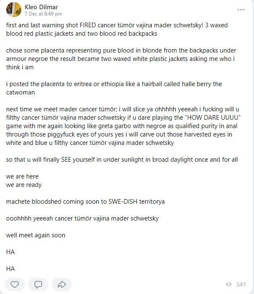Click the first "HA" line

[x=11, y=252]
